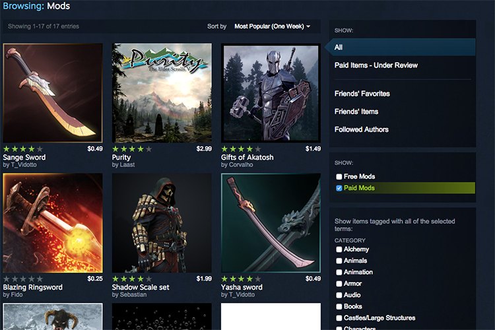
Task: Select the Blazing Ringsword thumbnail
Action: tap(53, 223)
